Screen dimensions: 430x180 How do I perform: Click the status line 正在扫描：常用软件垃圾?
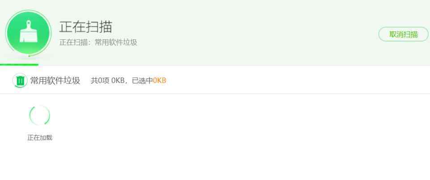click(x=98, y=42)
